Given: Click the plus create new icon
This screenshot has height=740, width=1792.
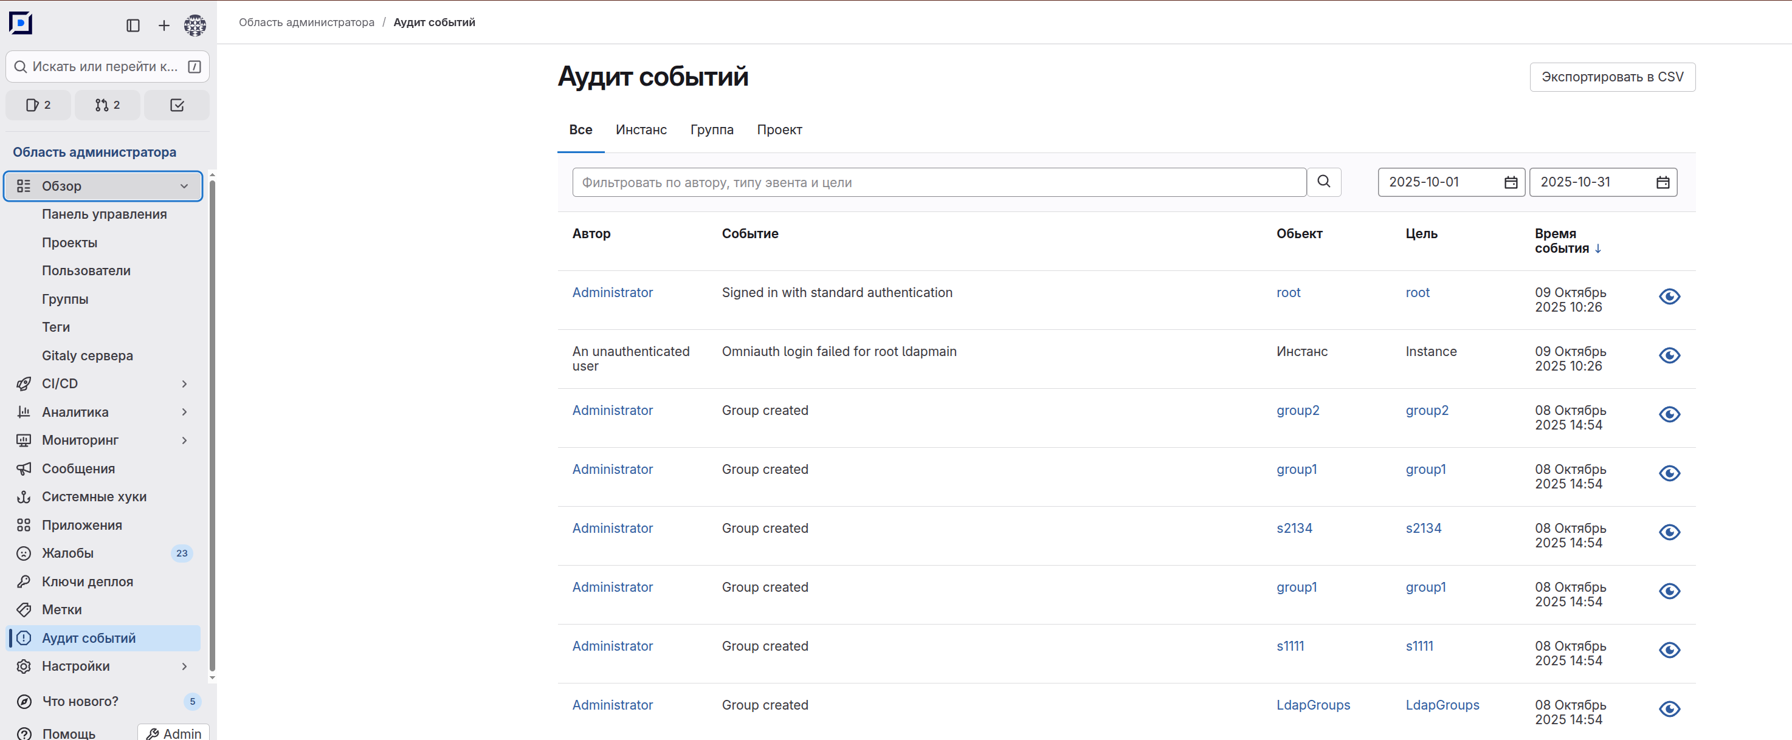Looking at the screenshot, I should point(164,26).
